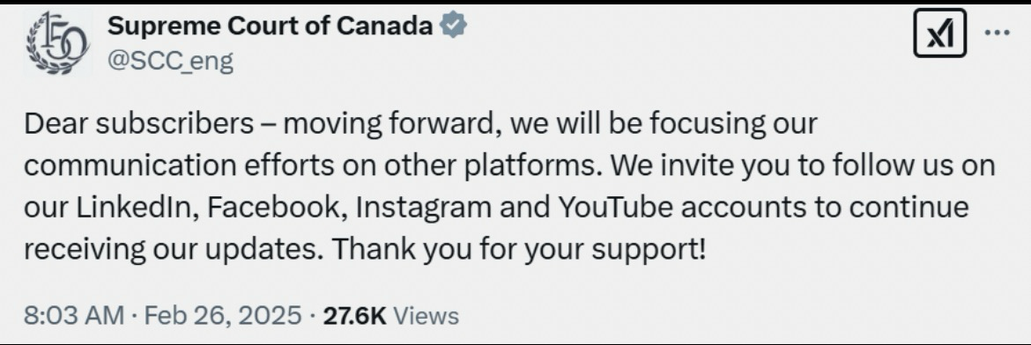Click the word Instagram in the post

tap(423, 208)
